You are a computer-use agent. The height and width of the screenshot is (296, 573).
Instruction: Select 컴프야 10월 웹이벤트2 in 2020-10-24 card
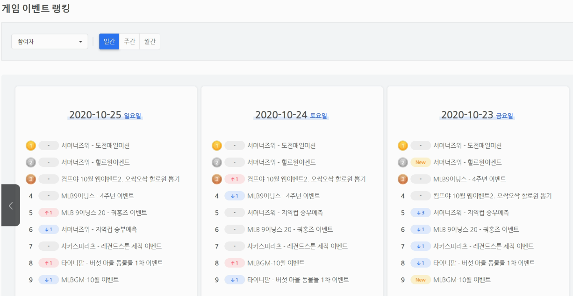[x=307, y=179]
